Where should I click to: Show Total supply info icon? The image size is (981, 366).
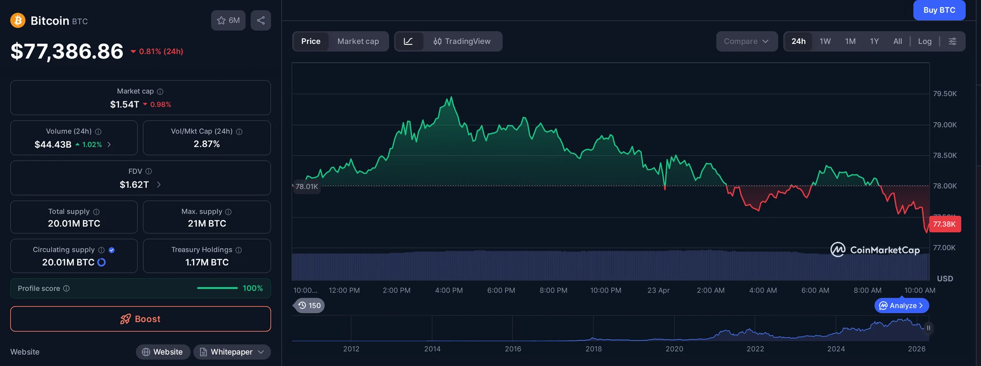pyautogui.click(x=96, y=212)
